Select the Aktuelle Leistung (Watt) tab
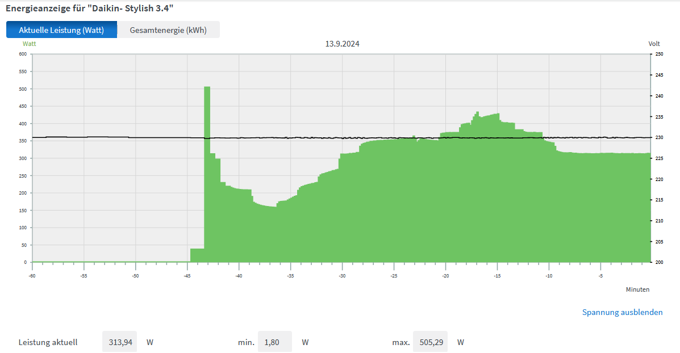This screenshot has width=680, height=353. click(x=61, y=30)
